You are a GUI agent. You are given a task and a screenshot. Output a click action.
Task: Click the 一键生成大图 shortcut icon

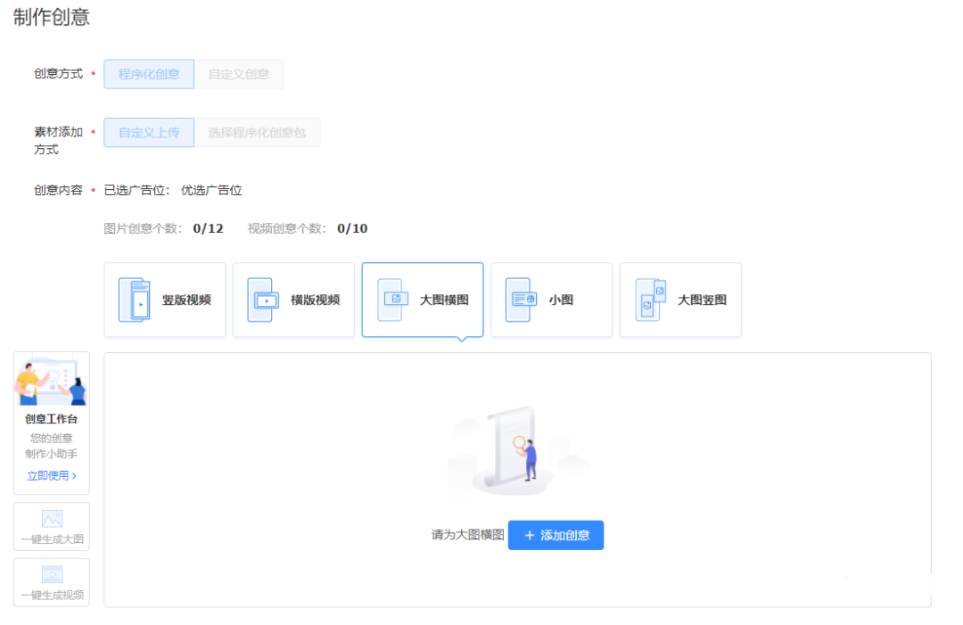click(51, 518)
